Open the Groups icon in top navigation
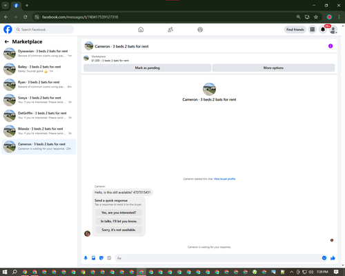The image size is (345, 276). 200,30
